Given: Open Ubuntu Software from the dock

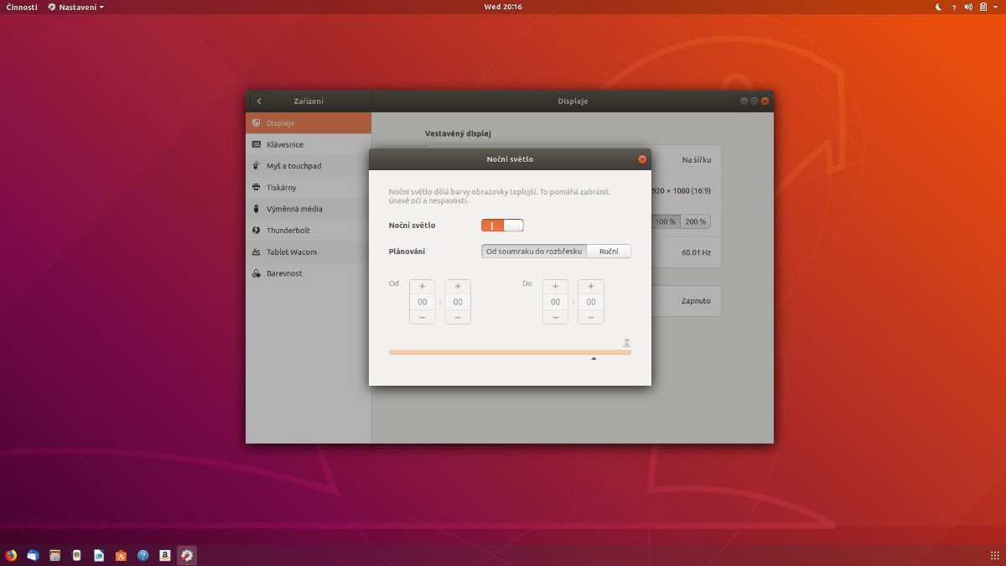Looking at the screenshot, I should click(x=122, y=555).
